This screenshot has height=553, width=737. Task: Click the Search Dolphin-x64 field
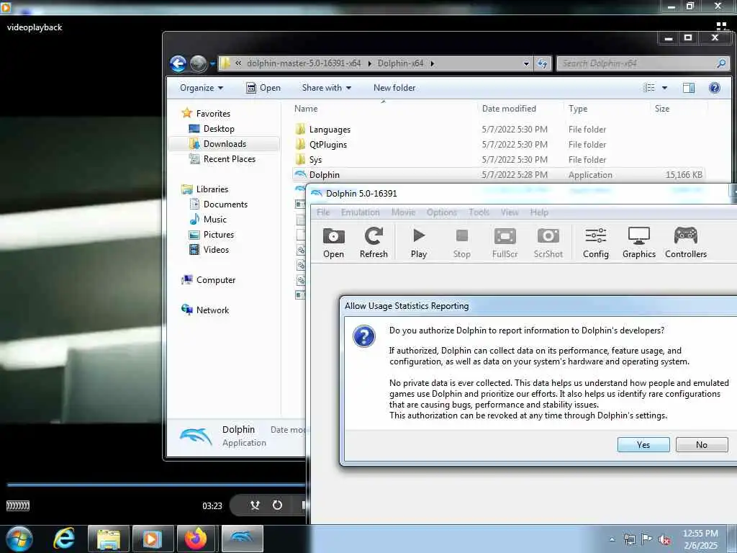643,63
